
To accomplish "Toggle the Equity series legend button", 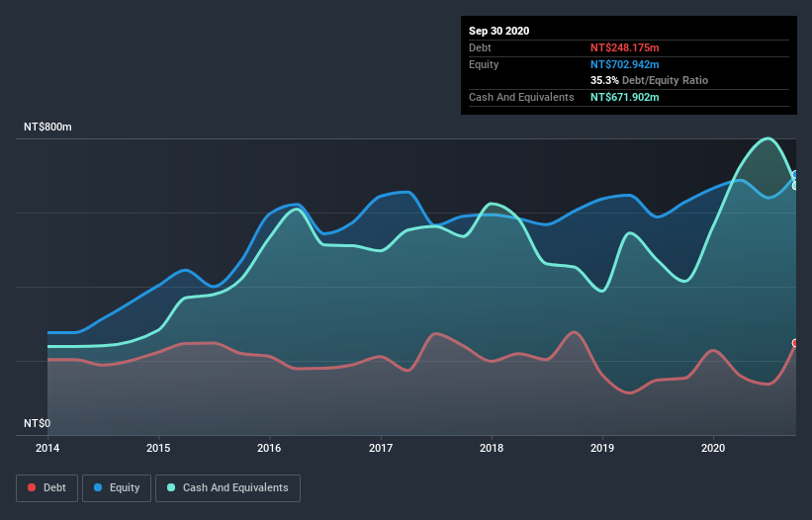I will [x=117, y=488].
